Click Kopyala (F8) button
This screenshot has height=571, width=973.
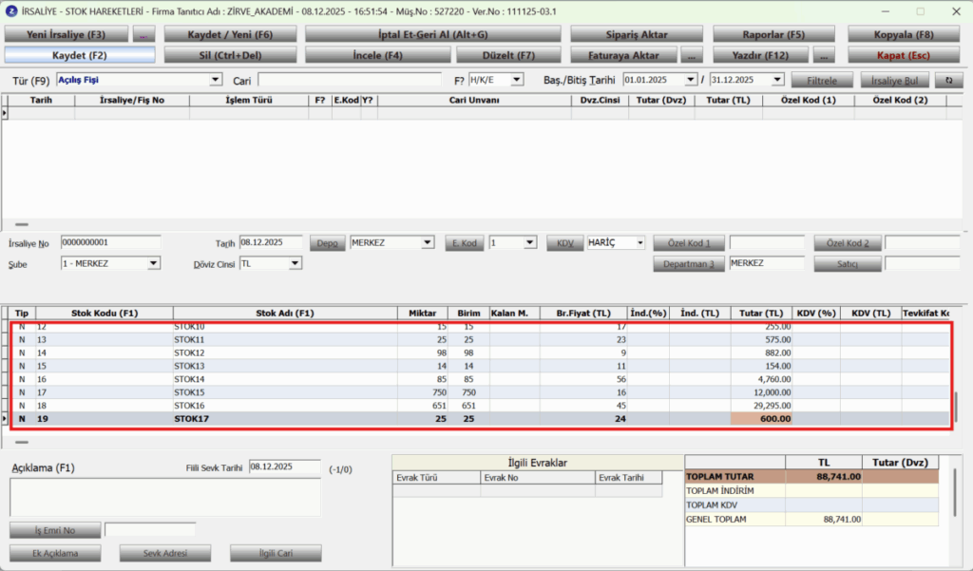pyautogui.click(x=904, y=35)
